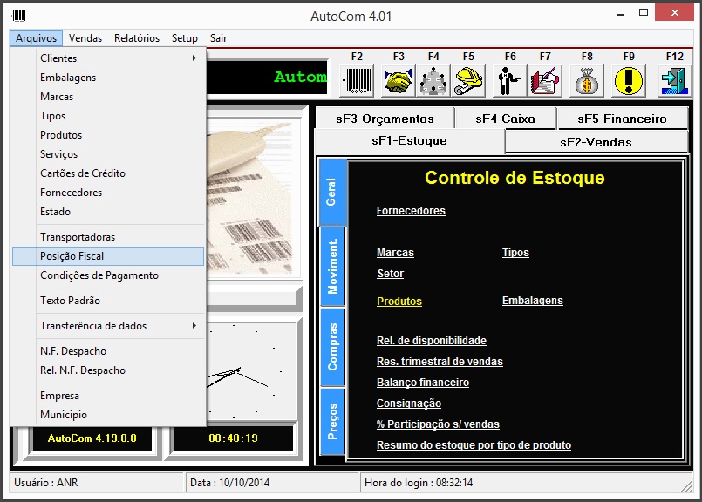Open Condições de Pagamento menu entry

point(108,275)
